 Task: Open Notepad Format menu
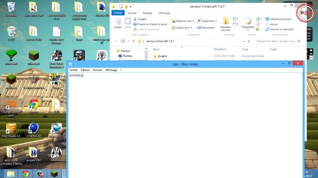click(97, 70)
